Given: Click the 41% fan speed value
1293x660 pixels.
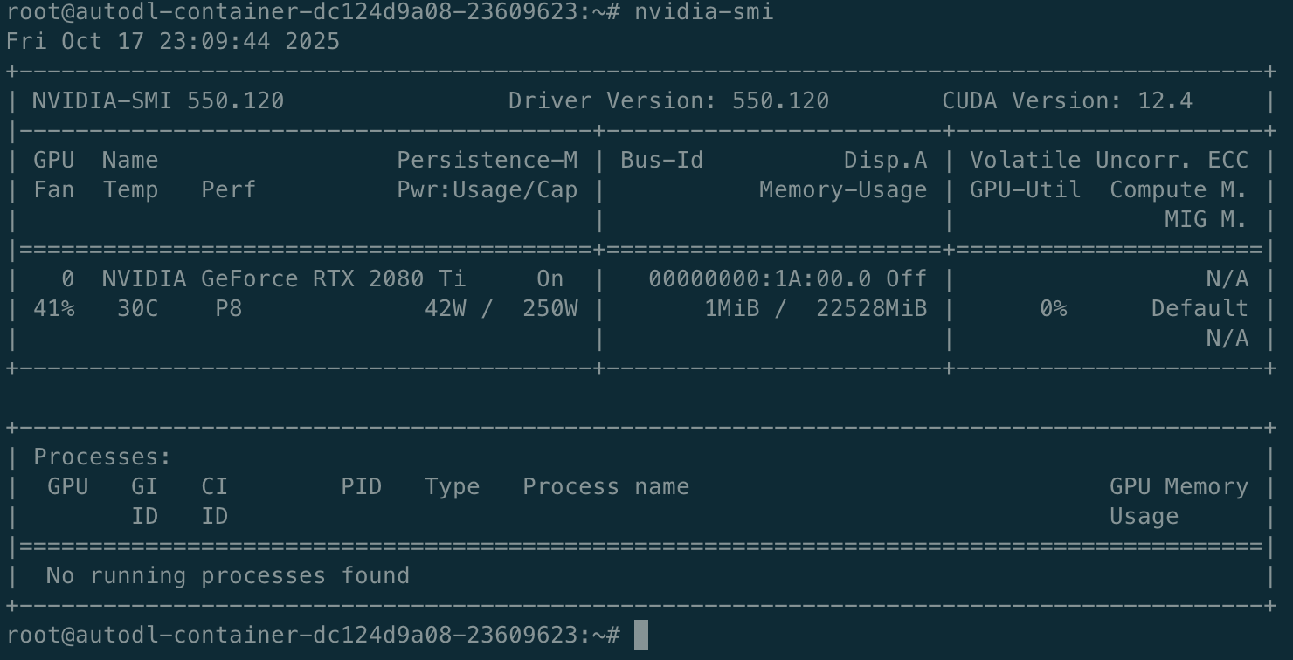Looking at the screenshot, I should (x=54, y=309).
